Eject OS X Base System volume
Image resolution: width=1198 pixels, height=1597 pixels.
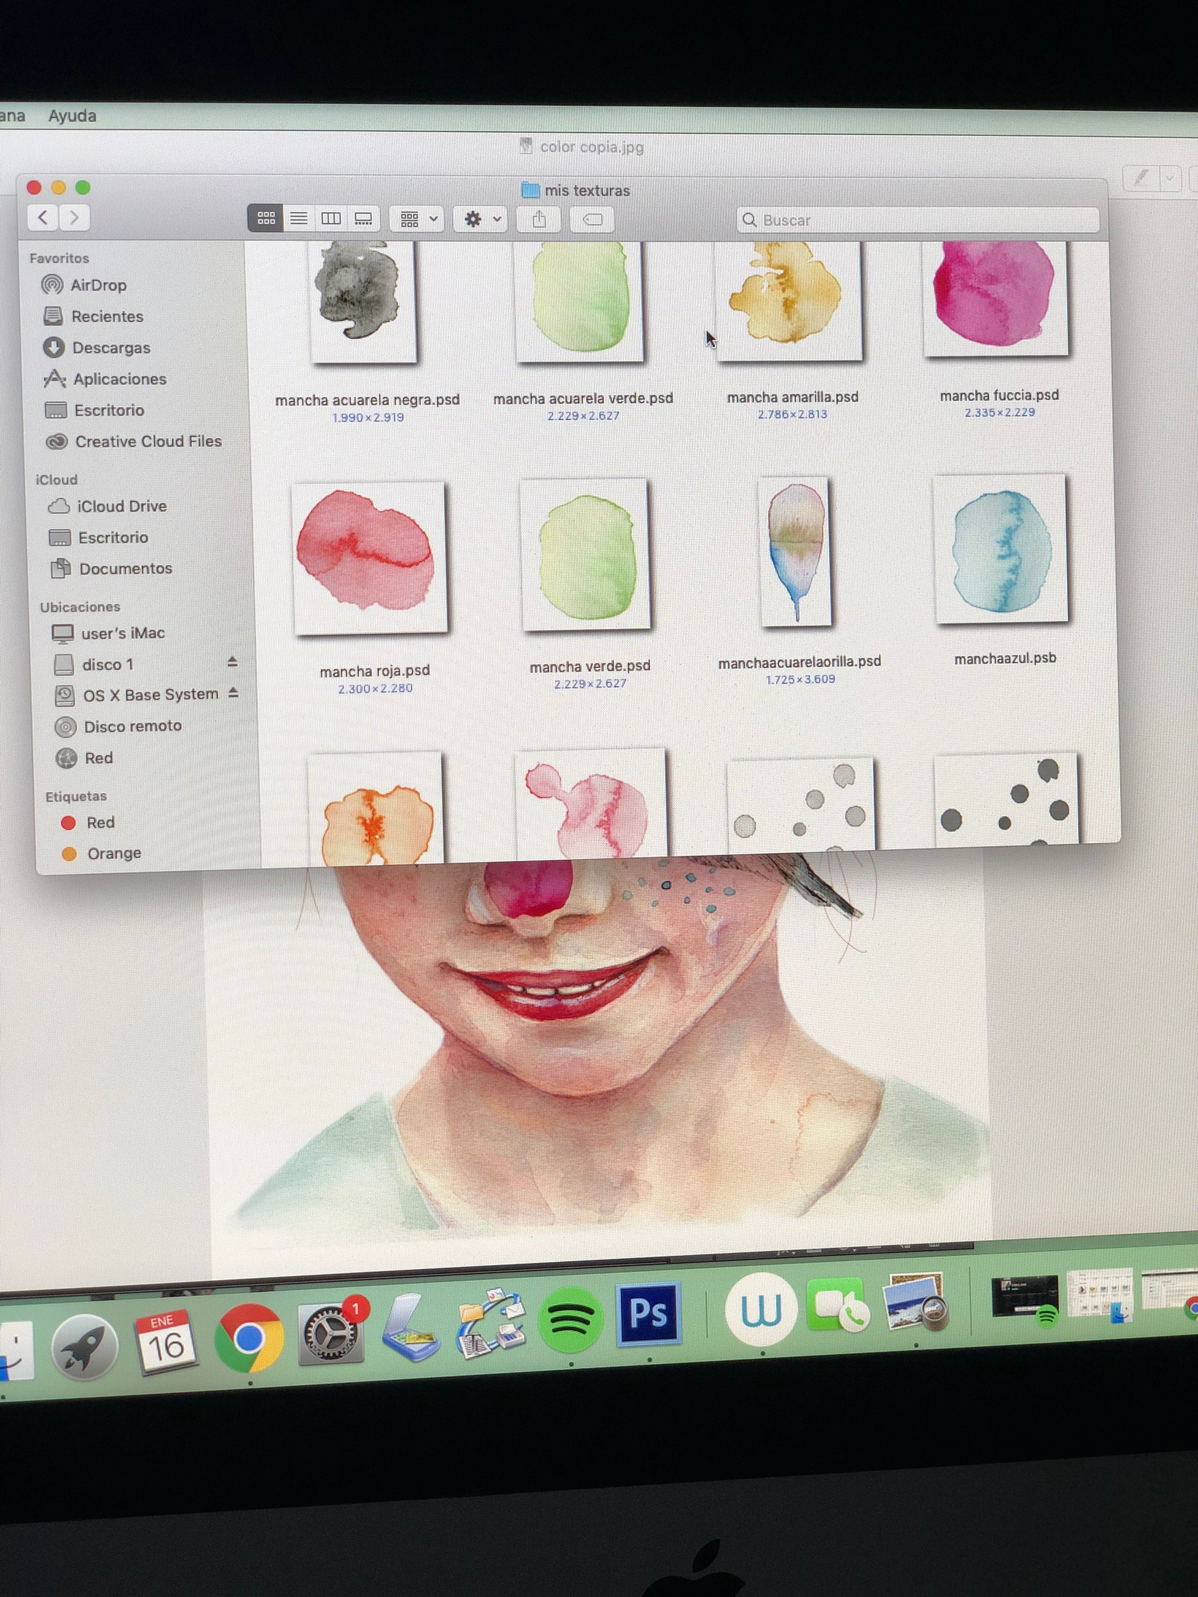coord(233,692)
